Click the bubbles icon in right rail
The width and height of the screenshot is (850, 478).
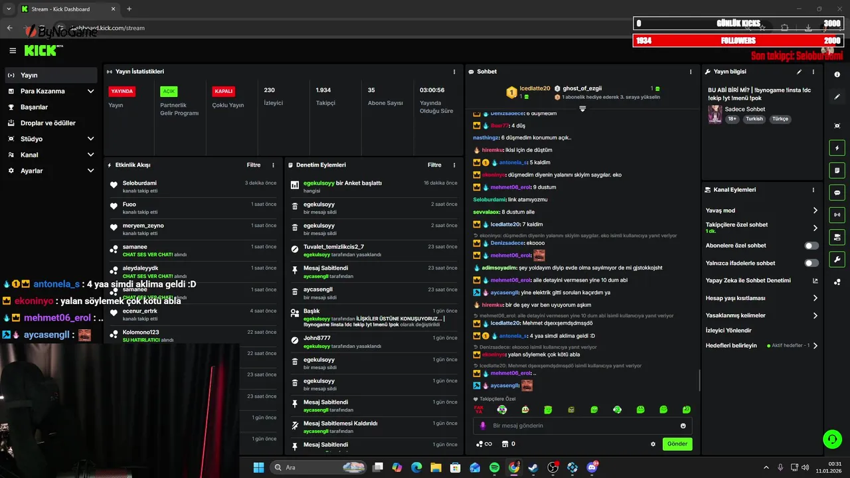[x=837, y=282]
